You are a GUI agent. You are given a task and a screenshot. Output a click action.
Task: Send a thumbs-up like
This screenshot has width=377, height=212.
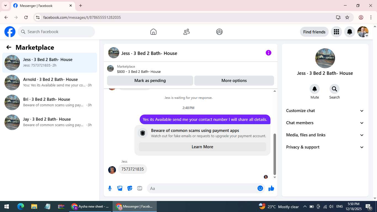pyautogui.click(x=271, y=188)
